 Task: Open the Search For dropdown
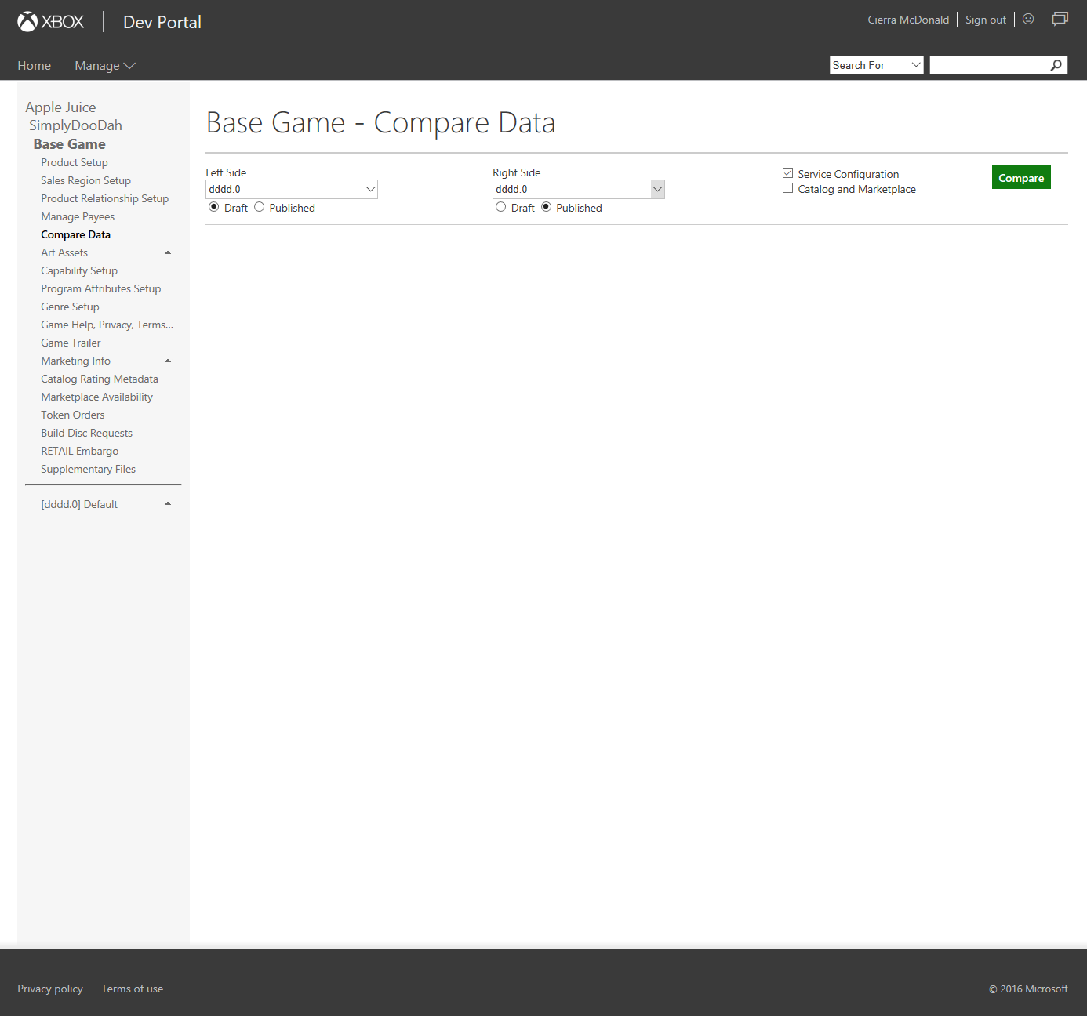click(x=877, y=65)
